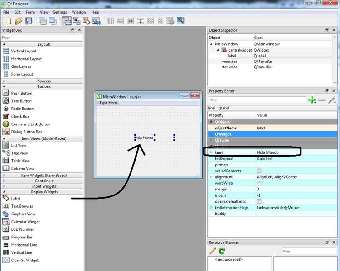Close the Property Editor panel
The height and width of the screenshot is (271, 340).
(x=334, y=90)
